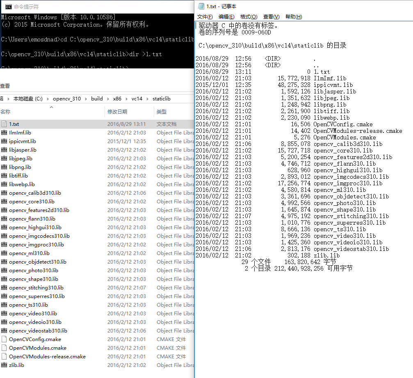Click the libpng.lib file icon
The image size is (413, 378).
[x=4, y=167]
